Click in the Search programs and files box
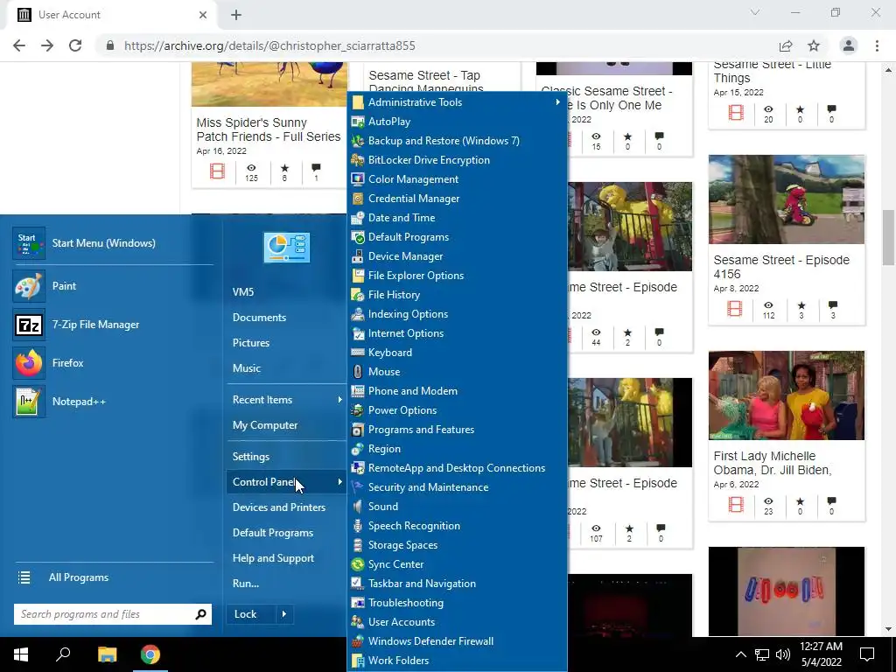This screenshot has width=896, height=672. pos(103,614)
